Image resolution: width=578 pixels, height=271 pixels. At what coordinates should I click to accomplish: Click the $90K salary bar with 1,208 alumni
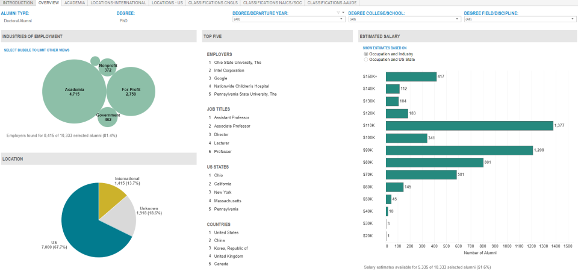[459, 150]
